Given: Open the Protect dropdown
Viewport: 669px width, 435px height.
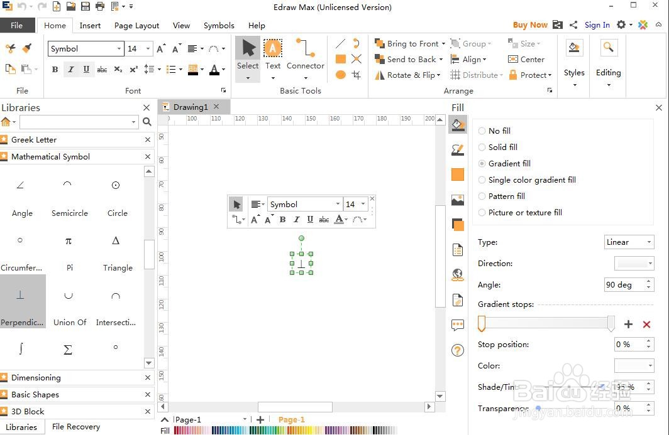Looking at the screenshot, I should [x=530, y=75].
